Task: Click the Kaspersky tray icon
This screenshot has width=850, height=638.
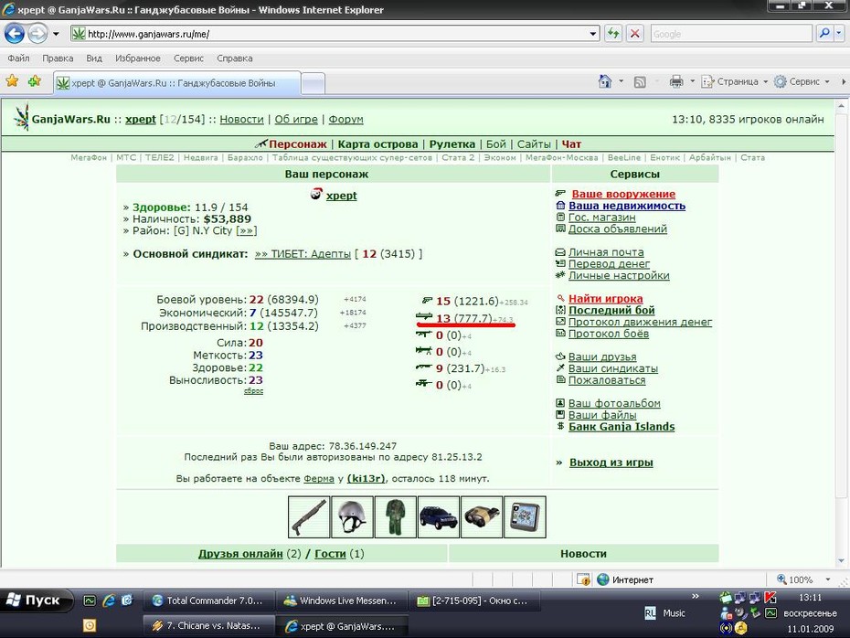Action: click(x=770, y=598)
